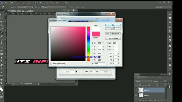Select the S saturation radio button
Image resolution: width=182 pixels, height=102 pixels.
(92, 46)
